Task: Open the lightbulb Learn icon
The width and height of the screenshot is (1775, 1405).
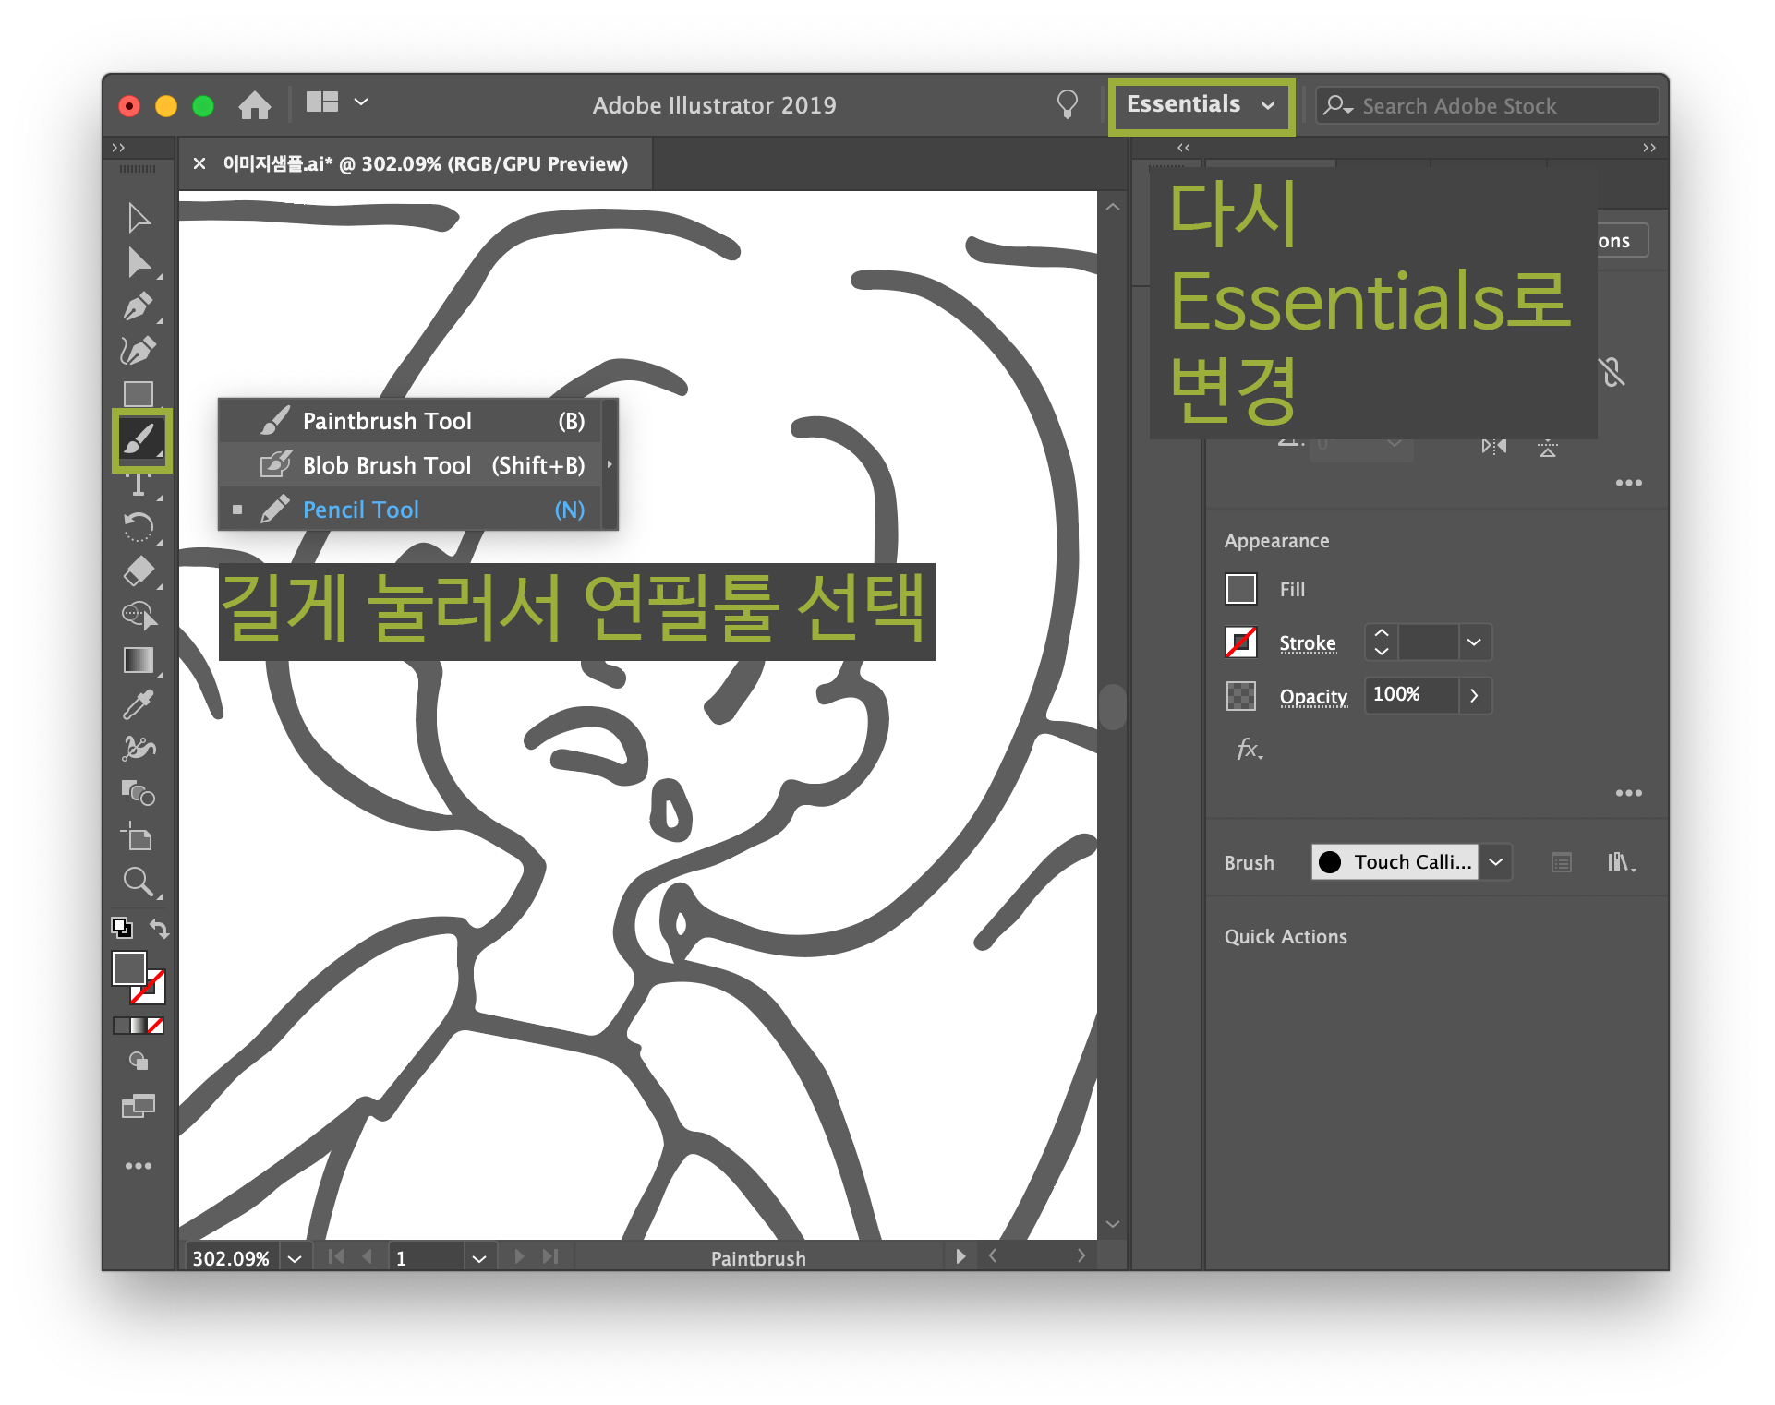Action: pyautogui.click(x=1067, y=104)
